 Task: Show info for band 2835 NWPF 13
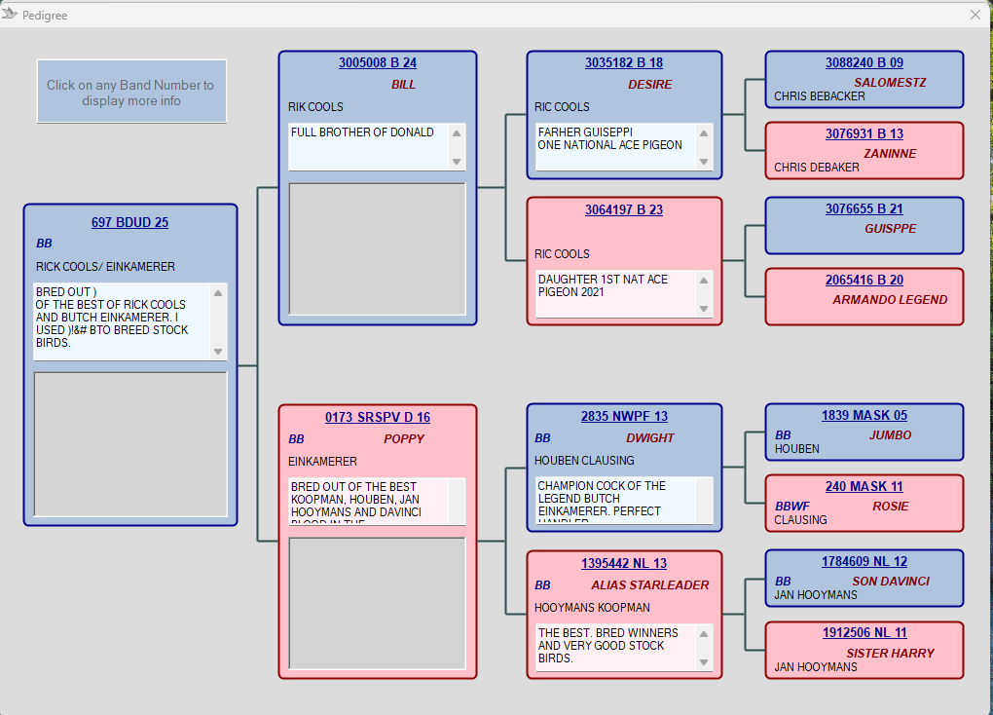pyautogui.click(x=624, y=416)
